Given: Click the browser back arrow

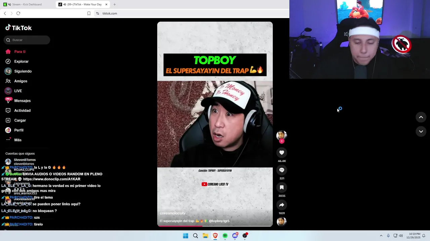Looking at the screenshot, I should pos(5,13).
